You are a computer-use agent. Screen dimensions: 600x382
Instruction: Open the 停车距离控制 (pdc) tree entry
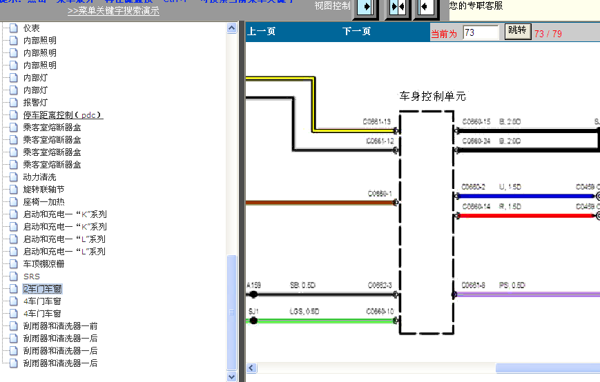coord(63,115)
